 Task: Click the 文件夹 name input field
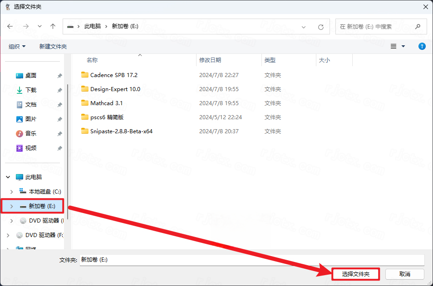pyautogui.click(x=252, y=260)
